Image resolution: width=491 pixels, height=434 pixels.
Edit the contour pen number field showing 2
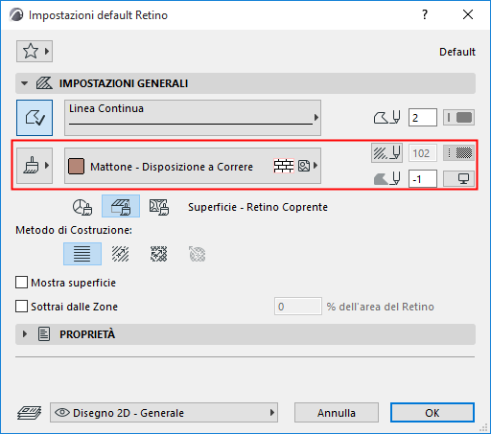[423, 118]
